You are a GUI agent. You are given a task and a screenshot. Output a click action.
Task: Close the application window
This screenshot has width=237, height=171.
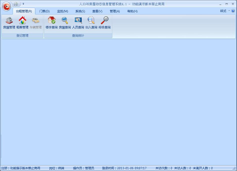coord(233,4)
